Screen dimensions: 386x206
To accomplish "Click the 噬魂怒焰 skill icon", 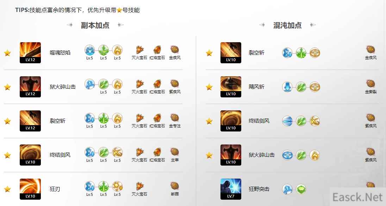I will pyautogui.click(x=30, y=53).
